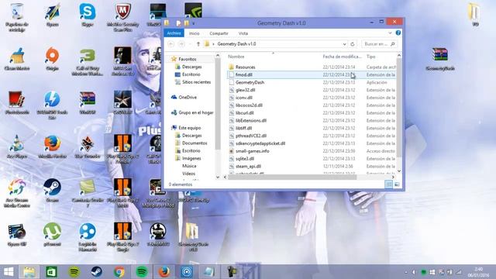
Task: Select sqlite3.dll file
Action: tap(245, 159)
